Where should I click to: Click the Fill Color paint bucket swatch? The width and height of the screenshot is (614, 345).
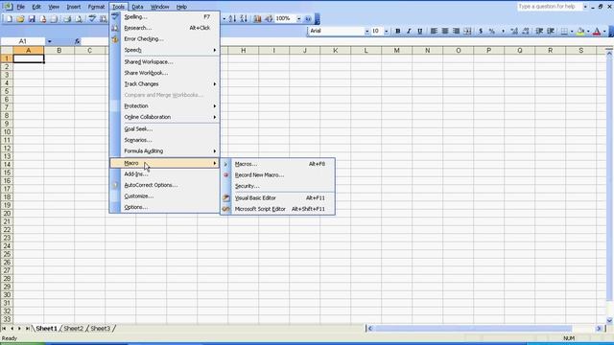[x=581, y=31]
